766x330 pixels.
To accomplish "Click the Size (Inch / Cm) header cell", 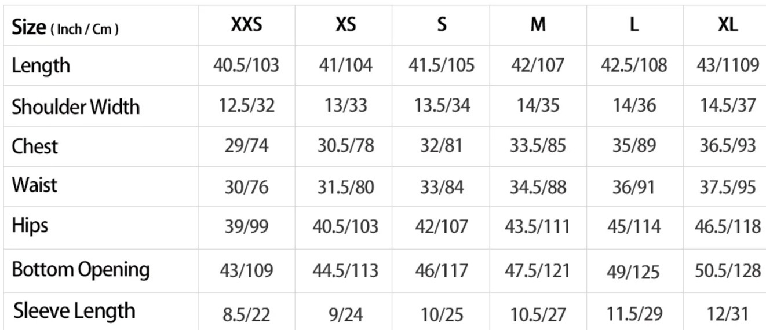I will click(x=65, y=27).
